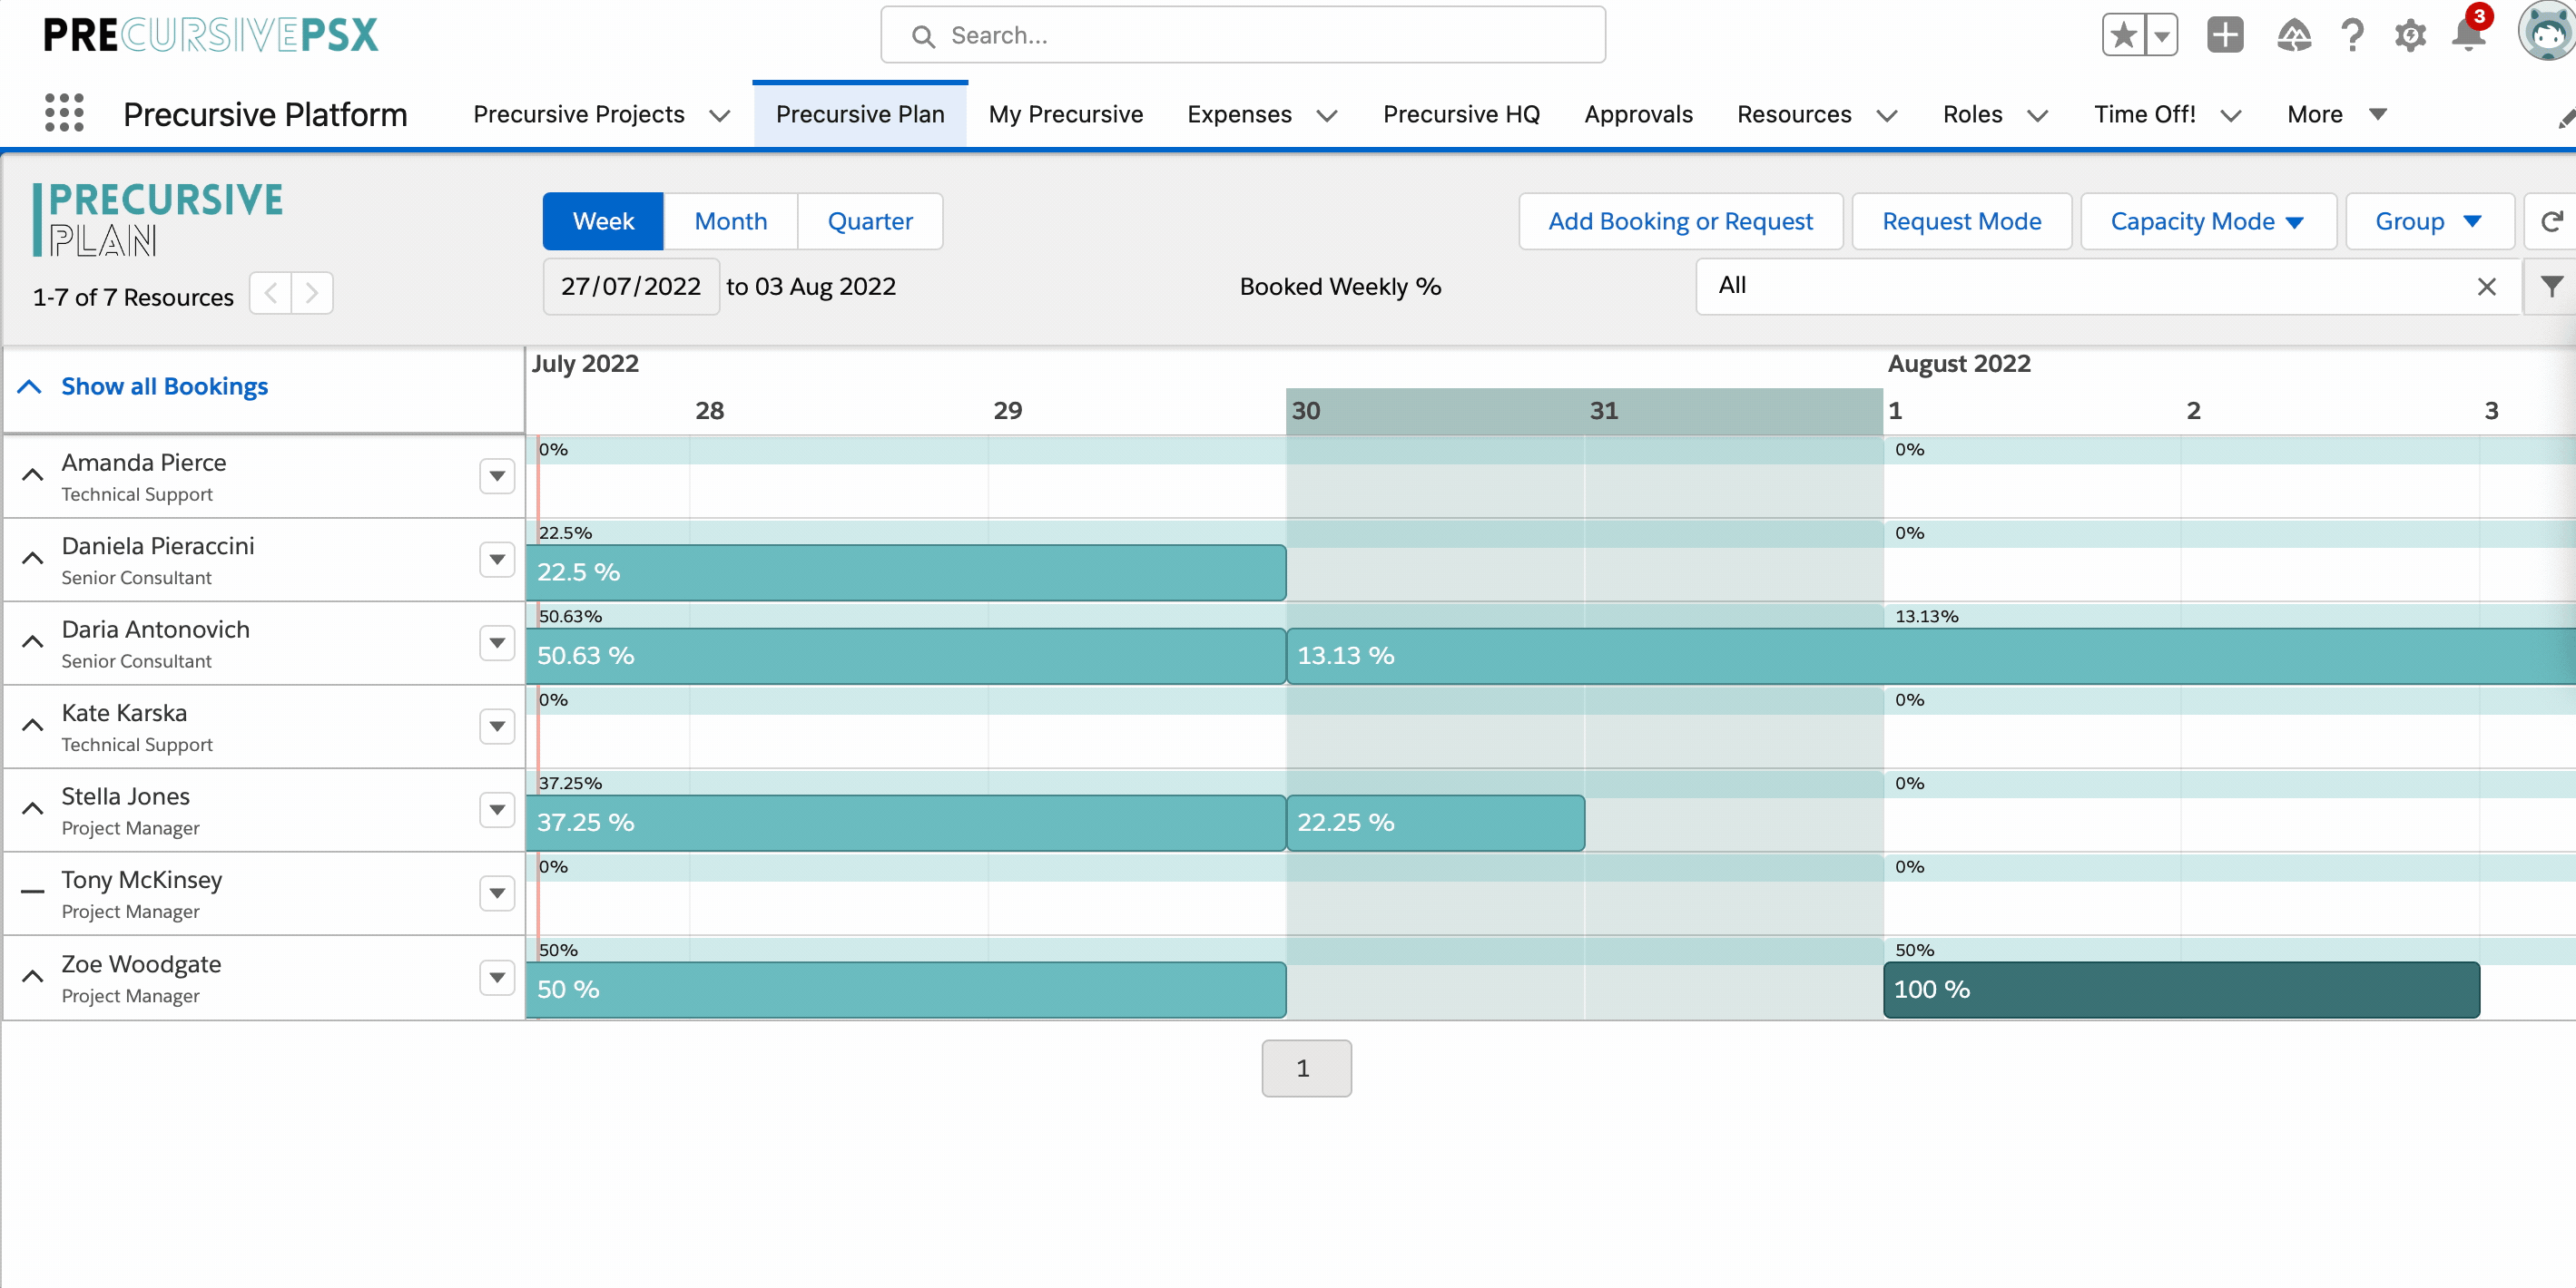
Task: Open the notifications bell
Action: point(2468,34)
